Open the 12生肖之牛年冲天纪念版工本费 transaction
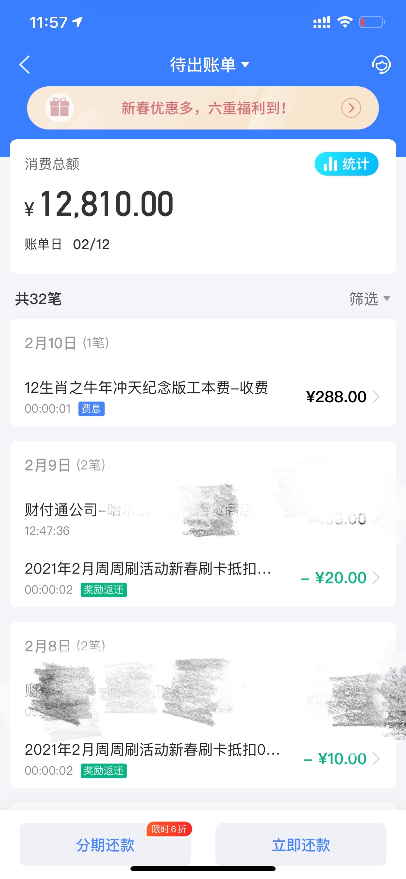Screen dimensions: 406x879 point(203,397)
